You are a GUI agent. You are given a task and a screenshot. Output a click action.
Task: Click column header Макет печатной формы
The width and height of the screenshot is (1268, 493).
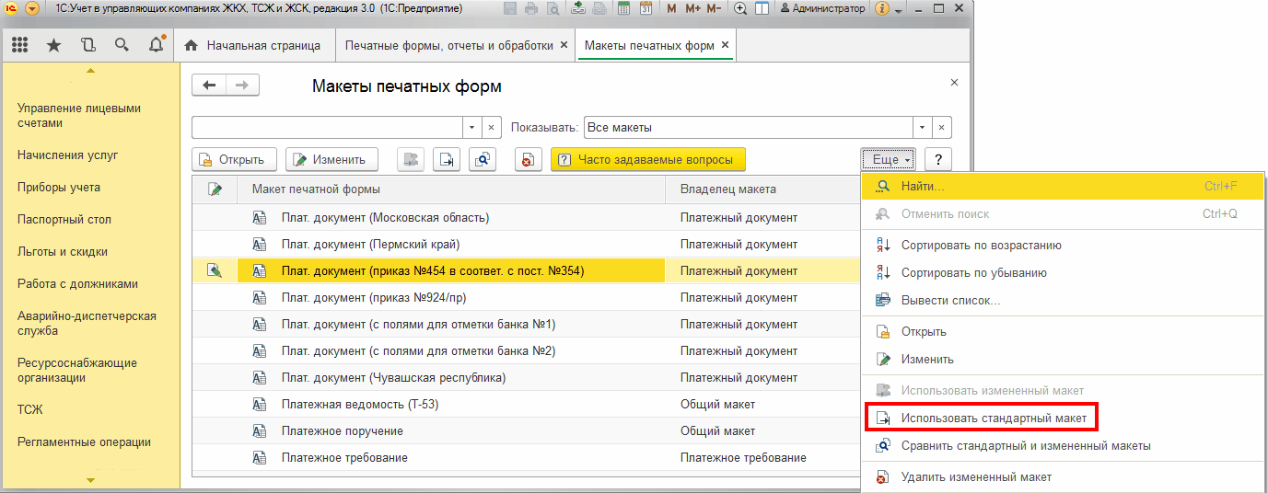(452, 189)
